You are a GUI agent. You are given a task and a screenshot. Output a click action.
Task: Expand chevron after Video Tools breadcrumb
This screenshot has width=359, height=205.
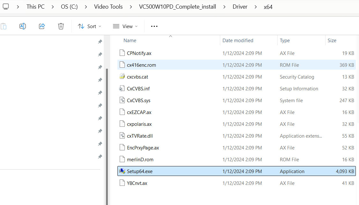[x=131, y=7]
